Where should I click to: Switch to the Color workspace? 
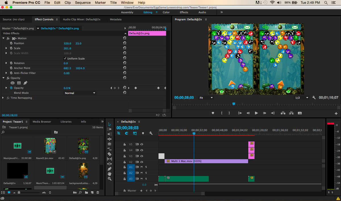tap(166, 12)
